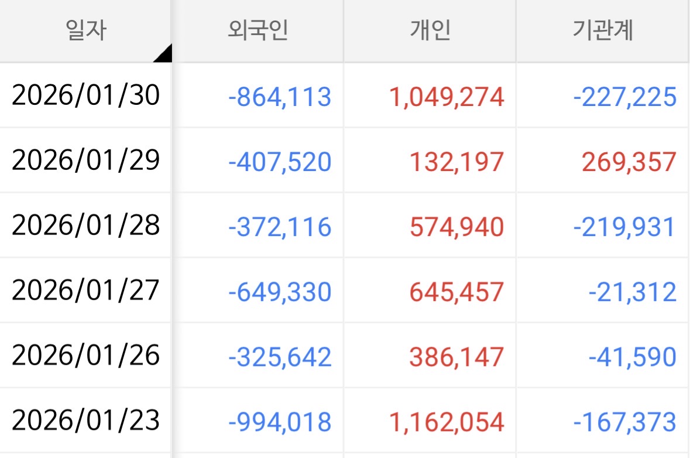Select the 2026/01/30 date row
Screen dimensions: 690x458
click(x=85, y=95)
